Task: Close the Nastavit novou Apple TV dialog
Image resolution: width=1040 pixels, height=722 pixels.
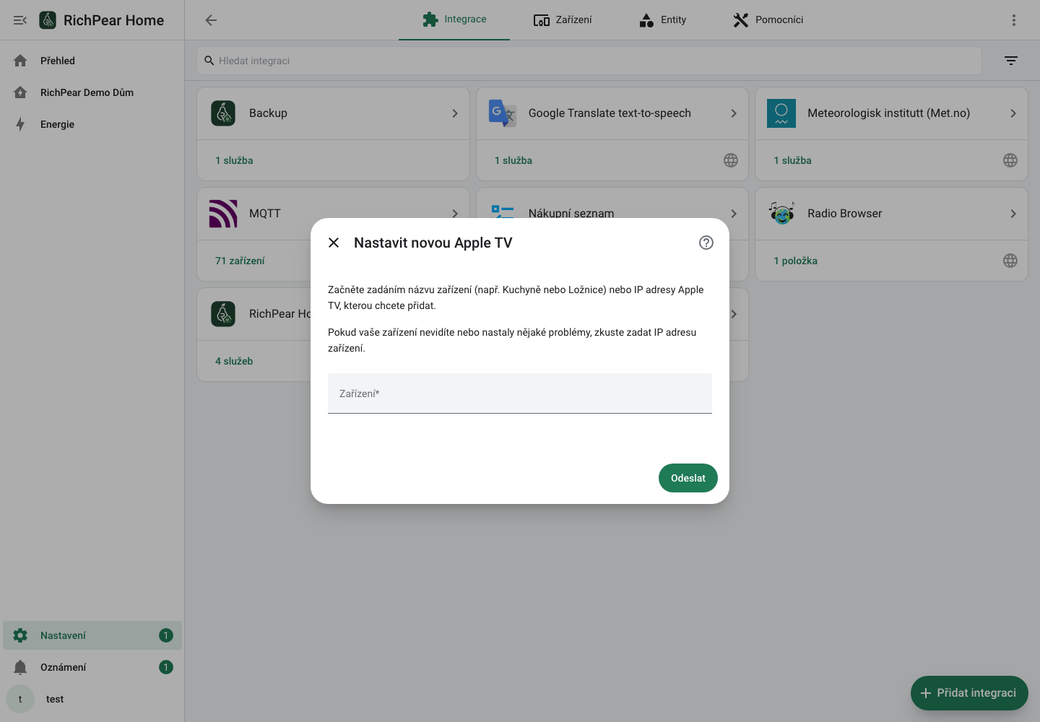Action: tap(334, 243)
